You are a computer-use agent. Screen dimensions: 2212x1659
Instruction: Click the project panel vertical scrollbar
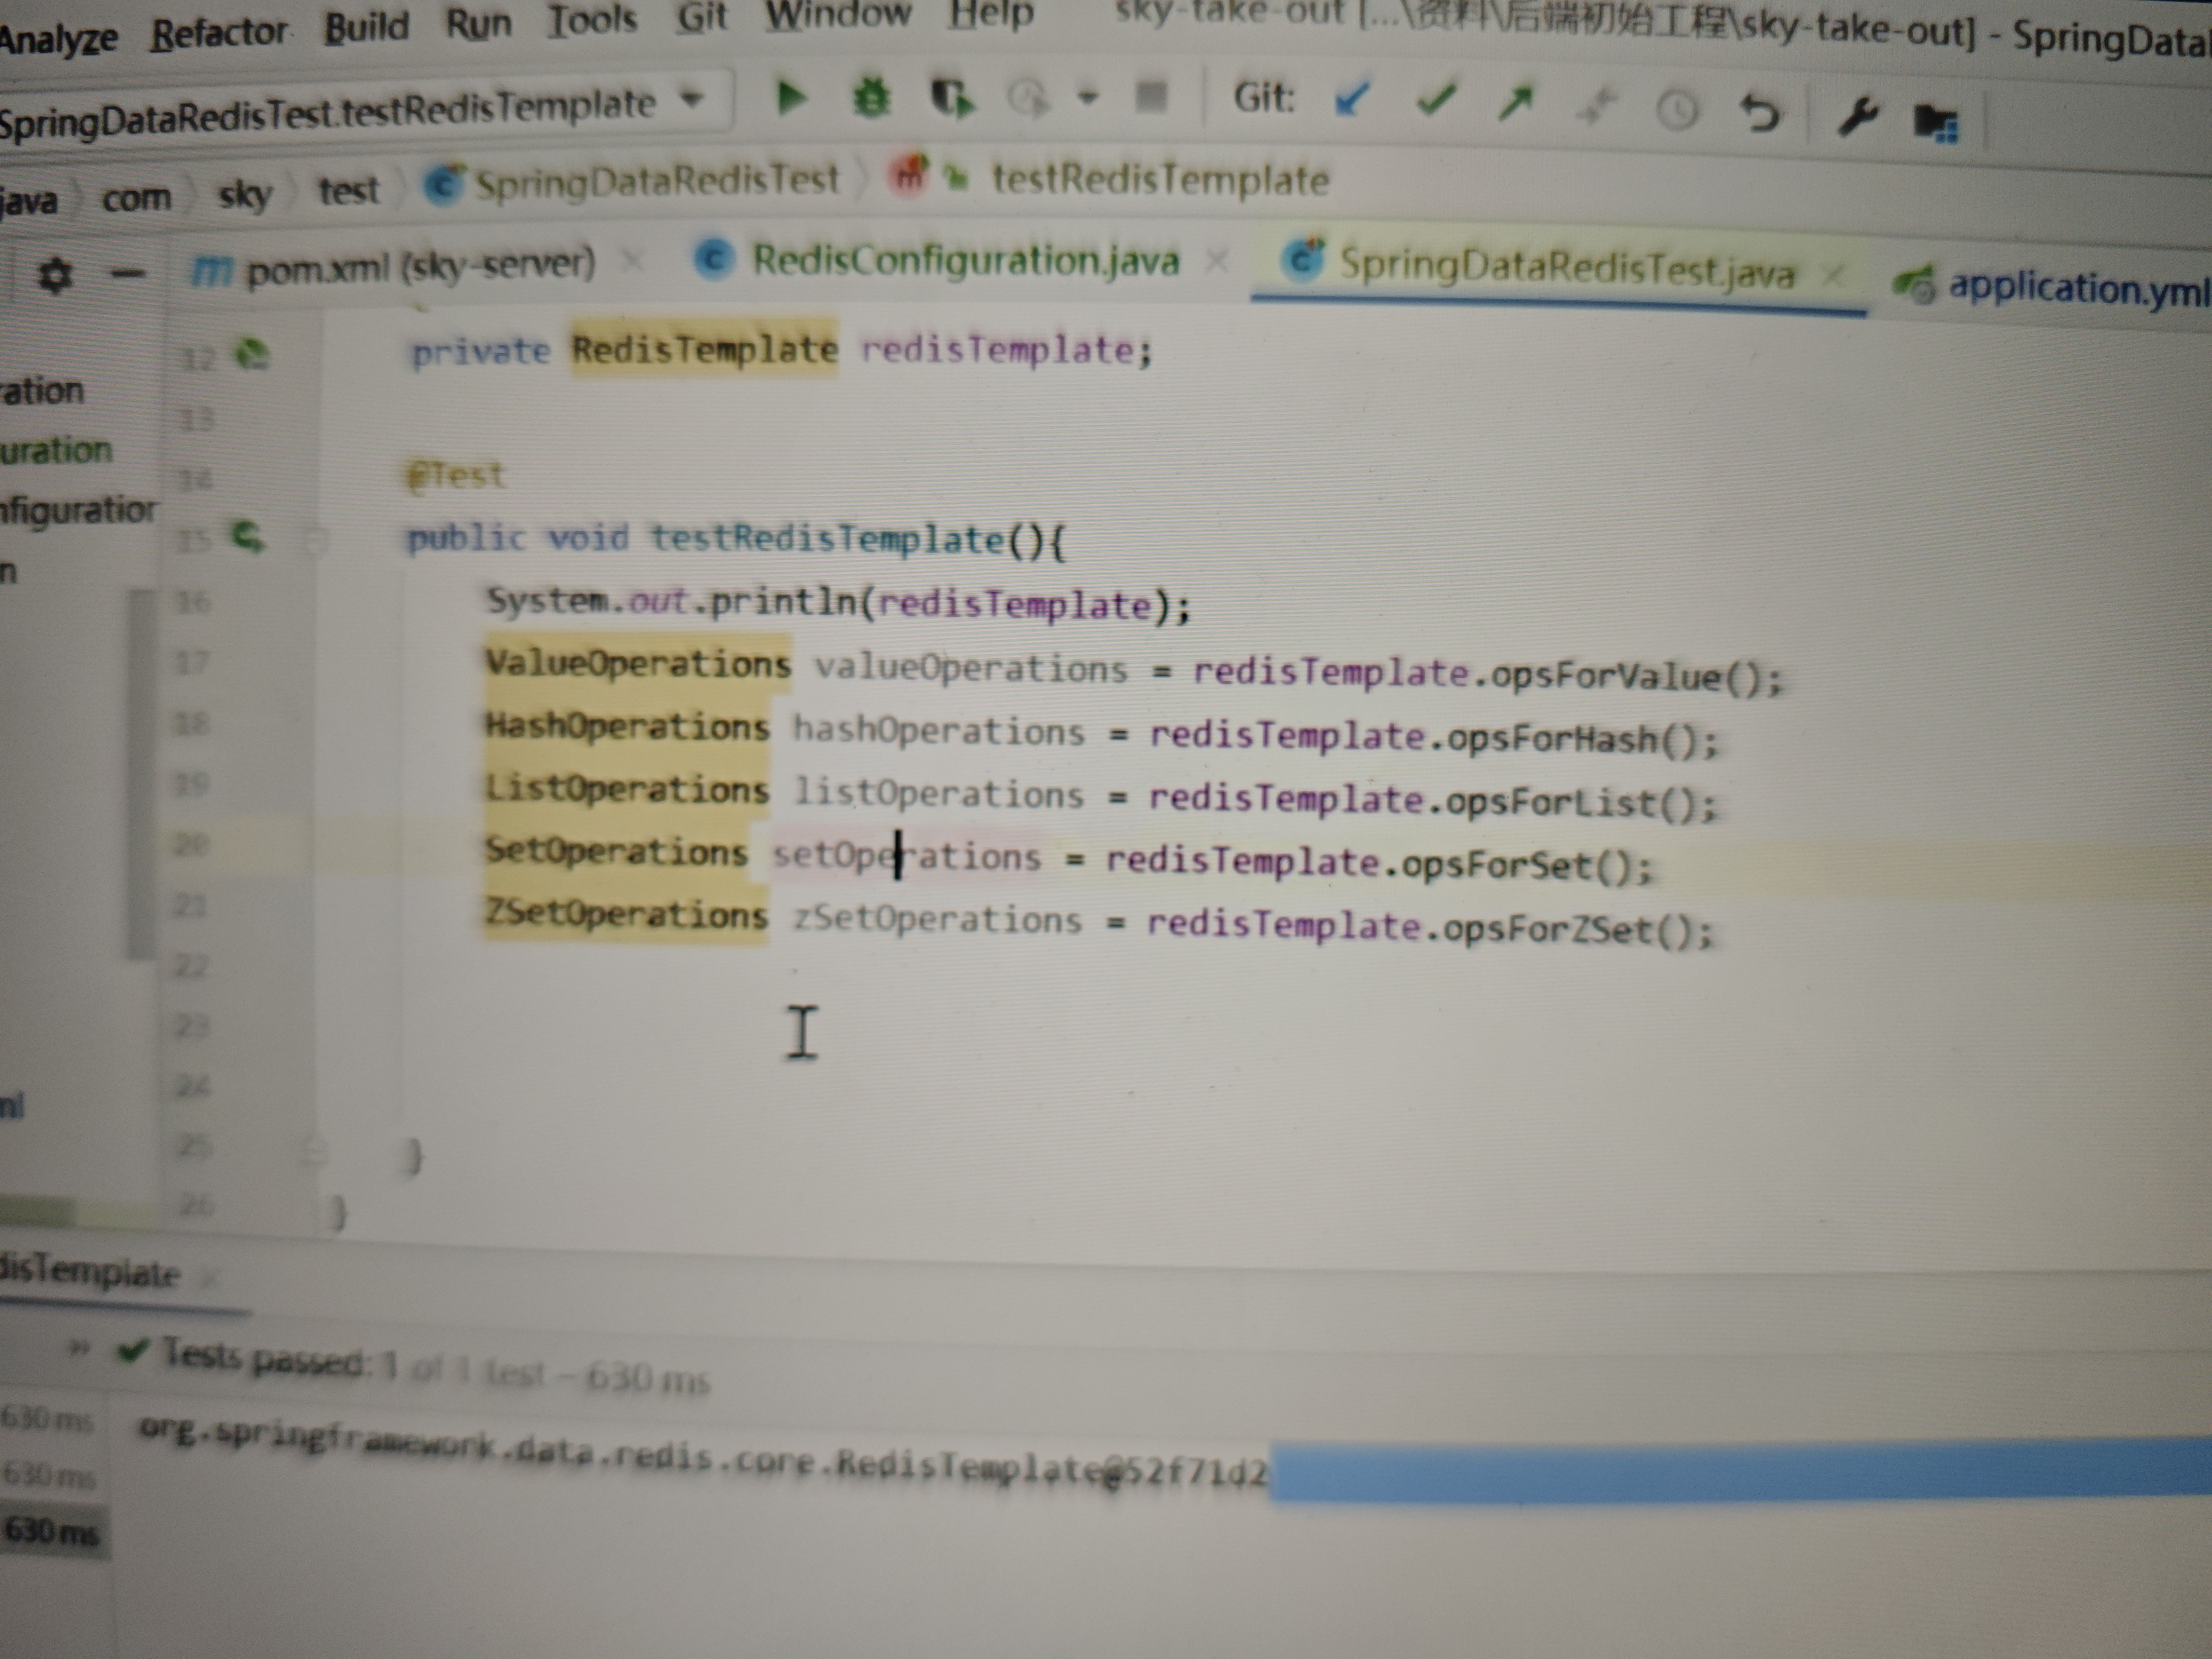coord(141,775)
